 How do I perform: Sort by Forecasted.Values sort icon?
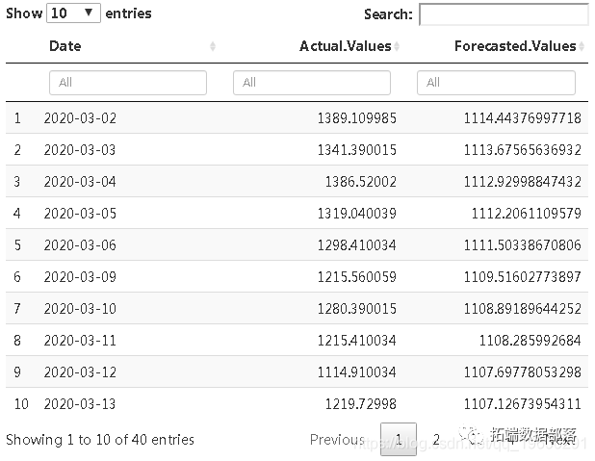[582, 46]
